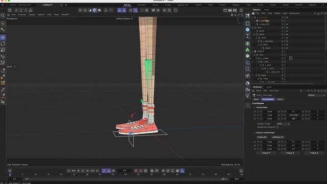Click the current frame field in timeline
Viewport: 327px width, 184px height.
pos(125,171)
